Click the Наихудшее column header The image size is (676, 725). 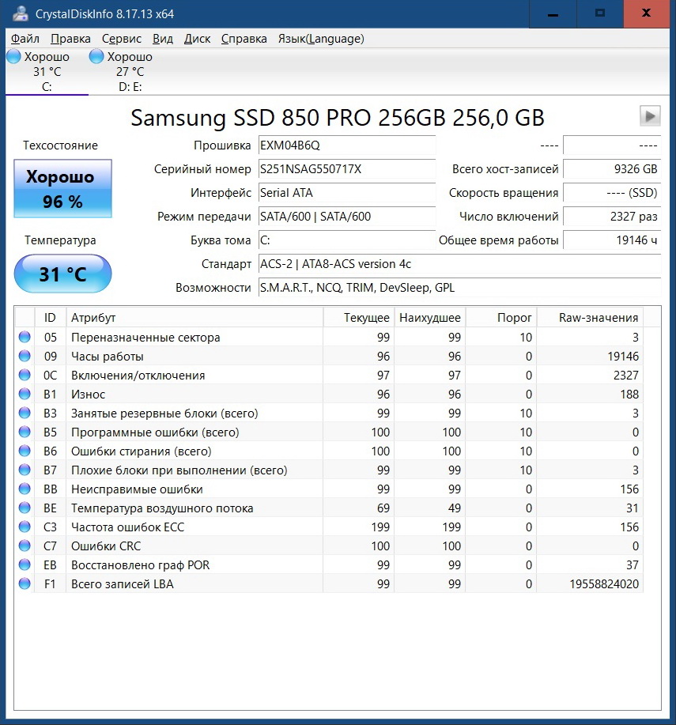coord(430,318)
